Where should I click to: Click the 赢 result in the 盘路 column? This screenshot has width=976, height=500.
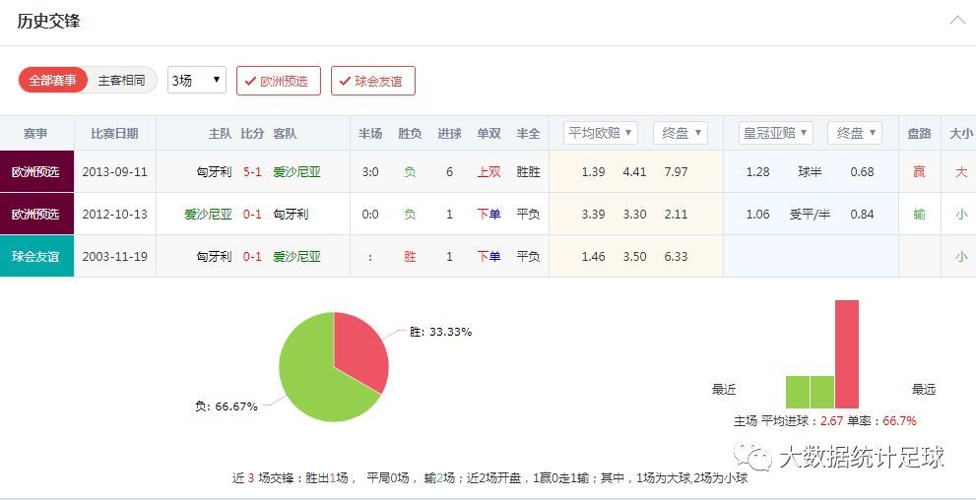(x=919, y=171)
